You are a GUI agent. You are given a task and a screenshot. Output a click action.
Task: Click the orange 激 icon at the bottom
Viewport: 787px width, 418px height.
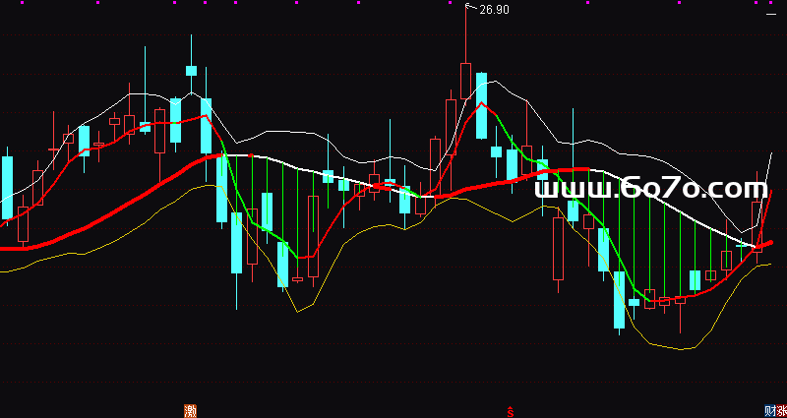point(190,409)
